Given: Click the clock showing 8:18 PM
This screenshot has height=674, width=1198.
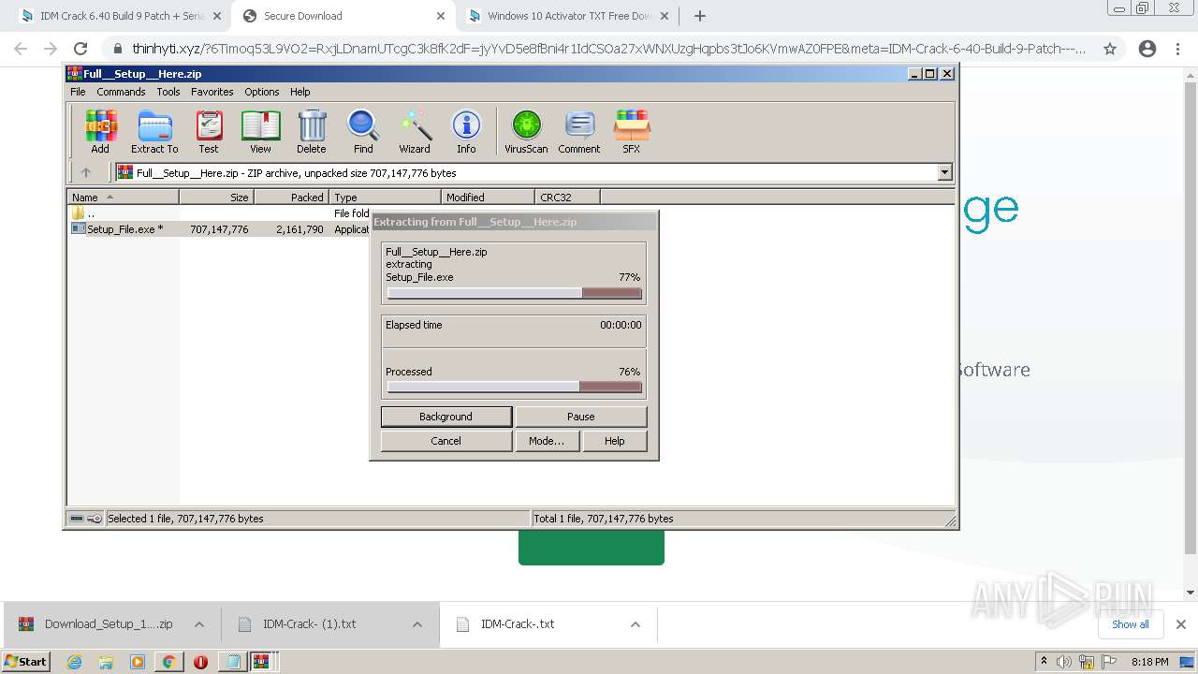Looking at the screenshot, I should 1149,662.
